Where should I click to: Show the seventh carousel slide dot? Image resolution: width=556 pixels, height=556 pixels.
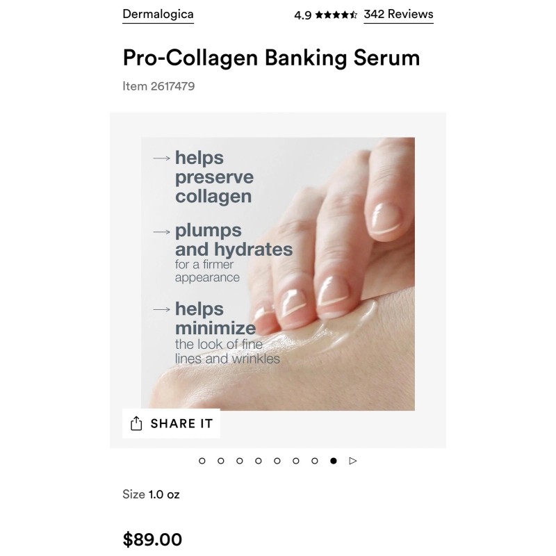315,460
